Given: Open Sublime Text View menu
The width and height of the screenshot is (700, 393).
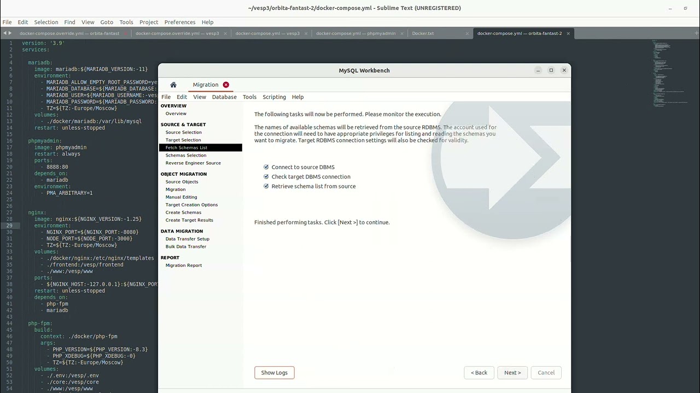Looking at the screenshot, I should pyautogui.click(x=88, y=22).
